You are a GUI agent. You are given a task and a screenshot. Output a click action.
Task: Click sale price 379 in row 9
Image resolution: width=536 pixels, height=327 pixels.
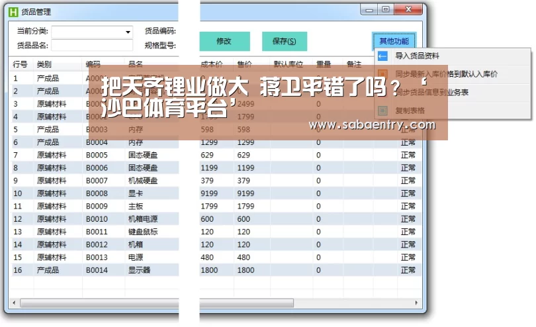[244, 181]
